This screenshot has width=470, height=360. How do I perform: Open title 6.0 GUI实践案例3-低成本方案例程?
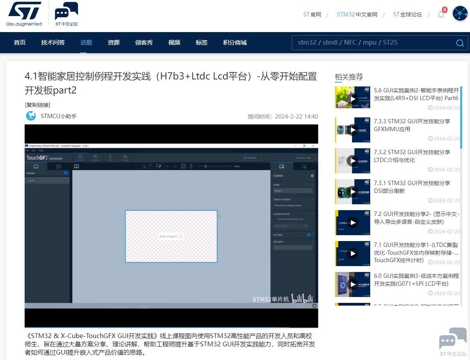click(416, 280)
